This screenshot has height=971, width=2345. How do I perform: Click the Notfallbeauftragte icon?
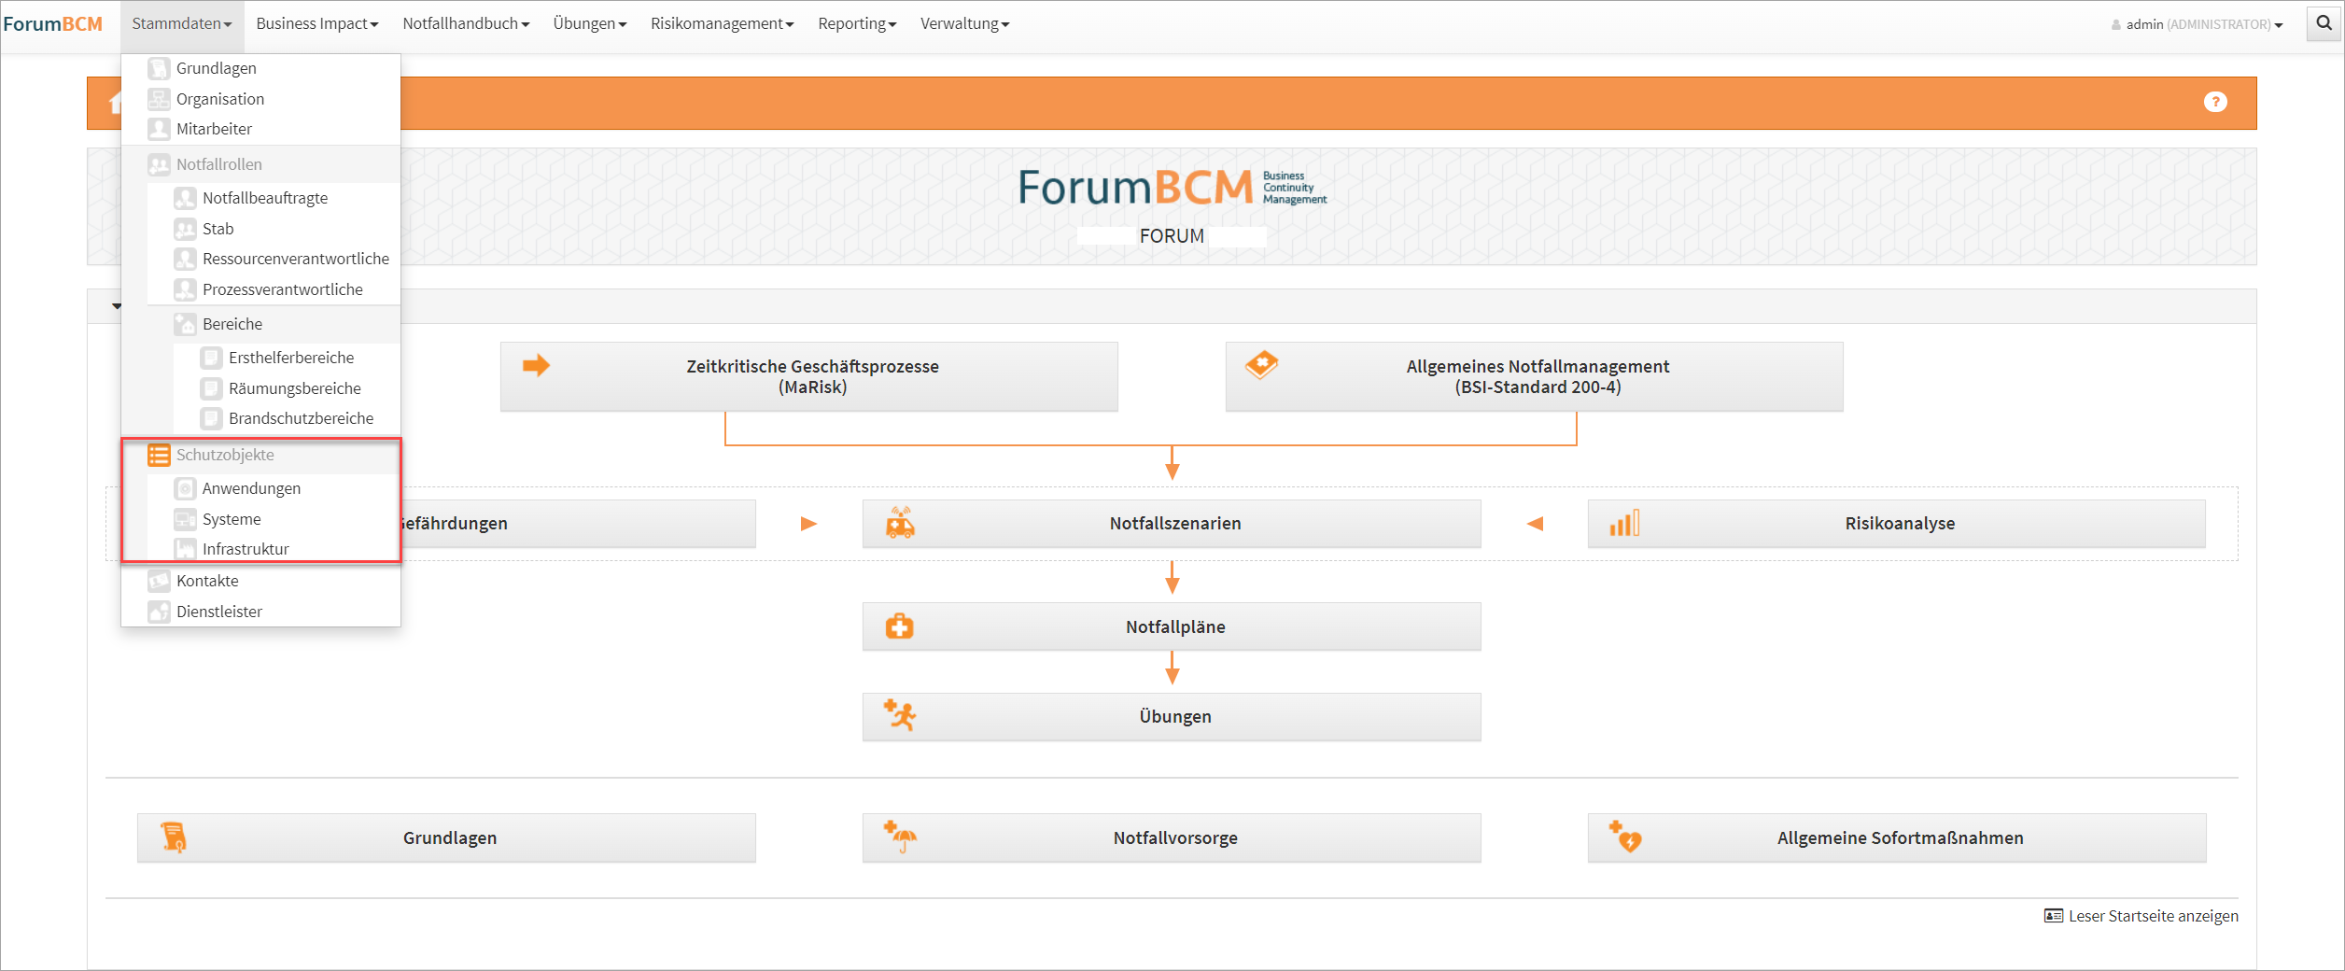point(185,198)
